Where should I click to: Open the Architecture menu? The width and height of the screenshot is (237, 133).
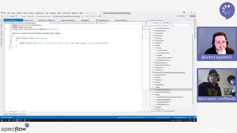coord(40,13)
